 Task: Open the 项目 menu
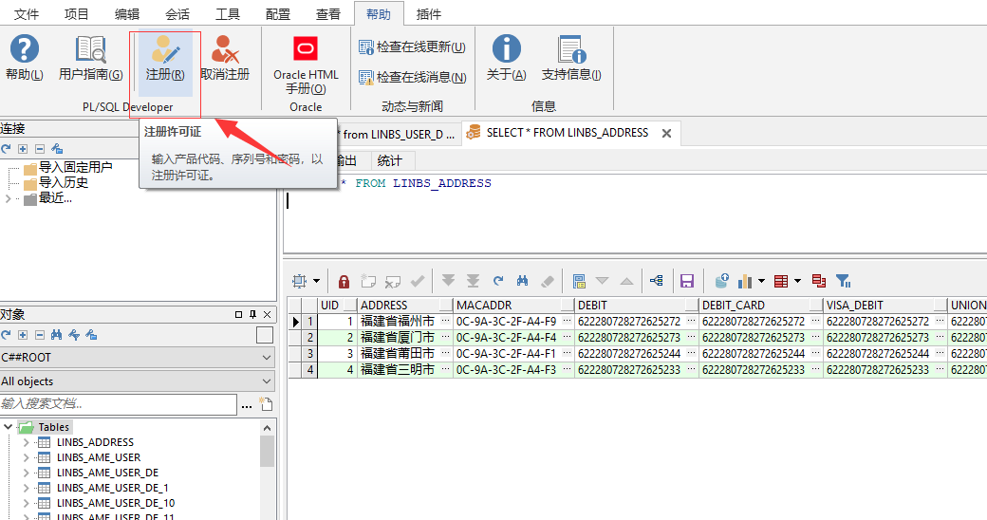[x=76, y=14]
